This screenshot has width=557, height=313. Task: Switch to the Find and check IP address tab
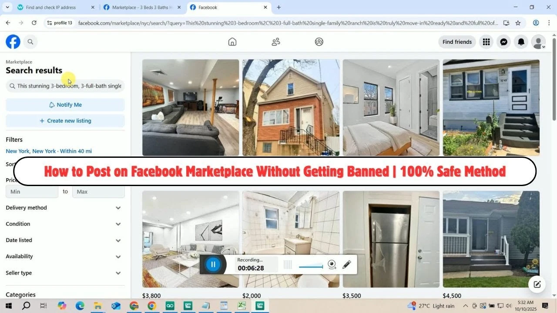pyautogui.click(x=50, y=7)
